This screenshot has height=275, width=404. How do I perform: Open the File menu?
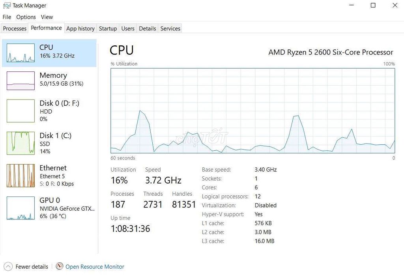6,17
